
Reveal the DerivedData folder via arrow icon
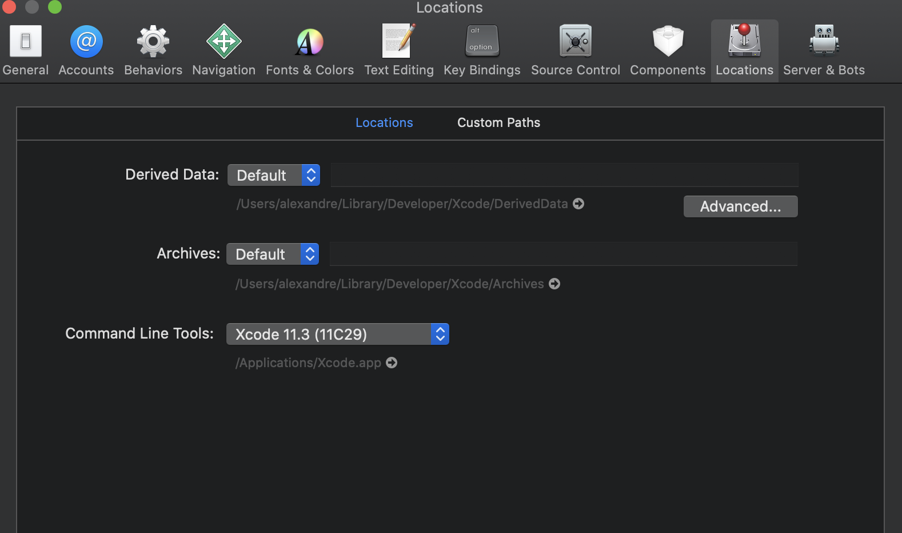tap(578, 204)
